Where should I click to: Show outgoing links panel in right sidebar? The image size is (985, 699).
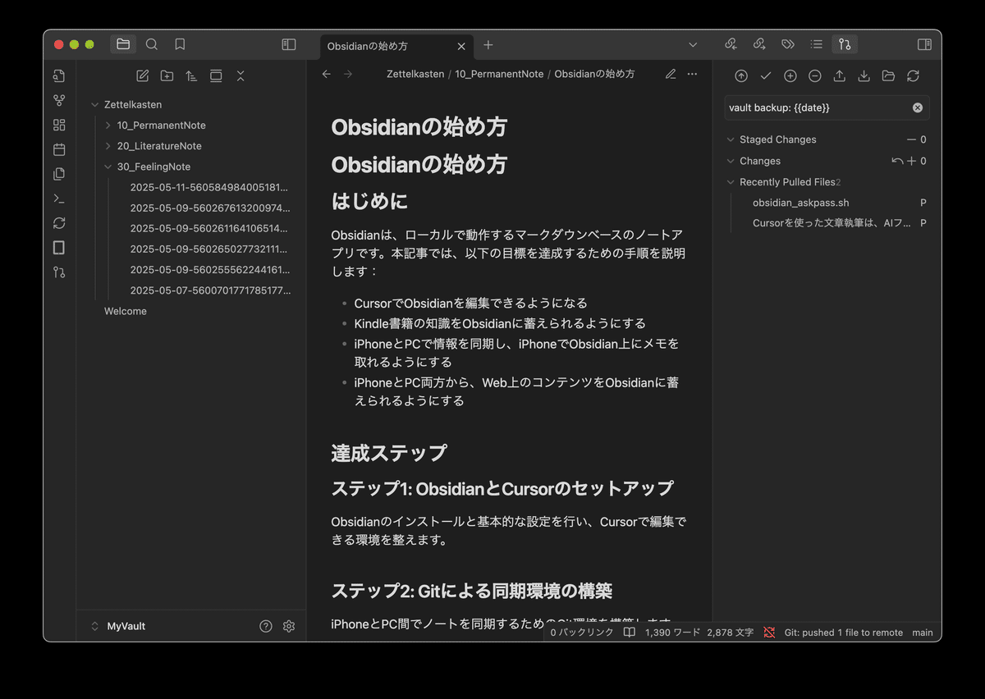(x=759, y=44)
